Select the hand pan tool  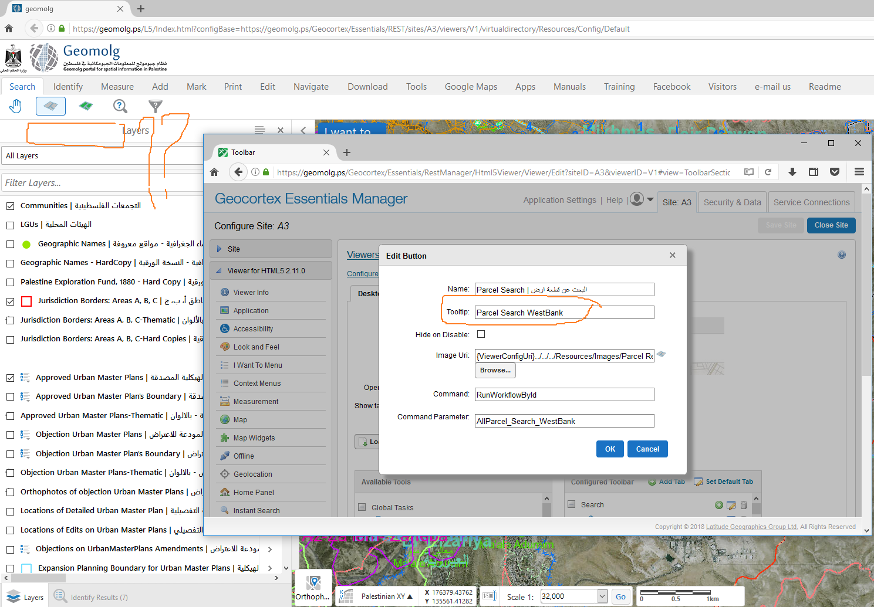pos(15,106)
